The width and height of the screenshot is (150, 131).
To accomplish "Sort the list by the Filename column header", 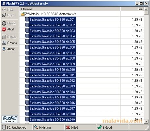I will [x=70, y=9].
